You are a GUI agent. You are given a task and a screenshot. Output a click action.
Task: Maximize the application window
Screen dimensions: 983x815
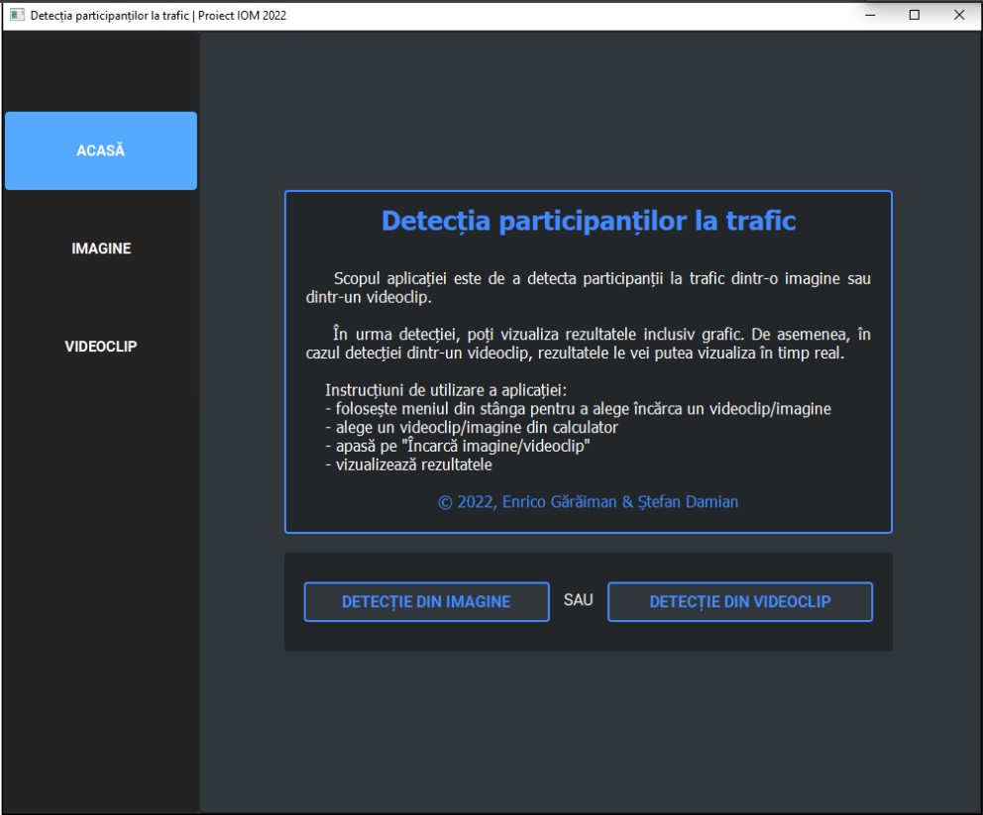tap(914, 15)
